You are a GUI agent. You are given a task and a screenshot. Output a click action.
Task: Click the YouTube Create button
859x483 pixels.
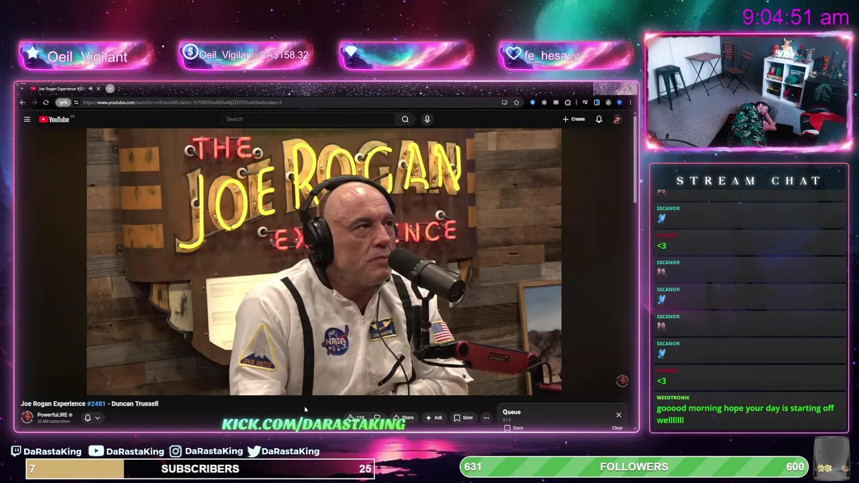(574, 119)
